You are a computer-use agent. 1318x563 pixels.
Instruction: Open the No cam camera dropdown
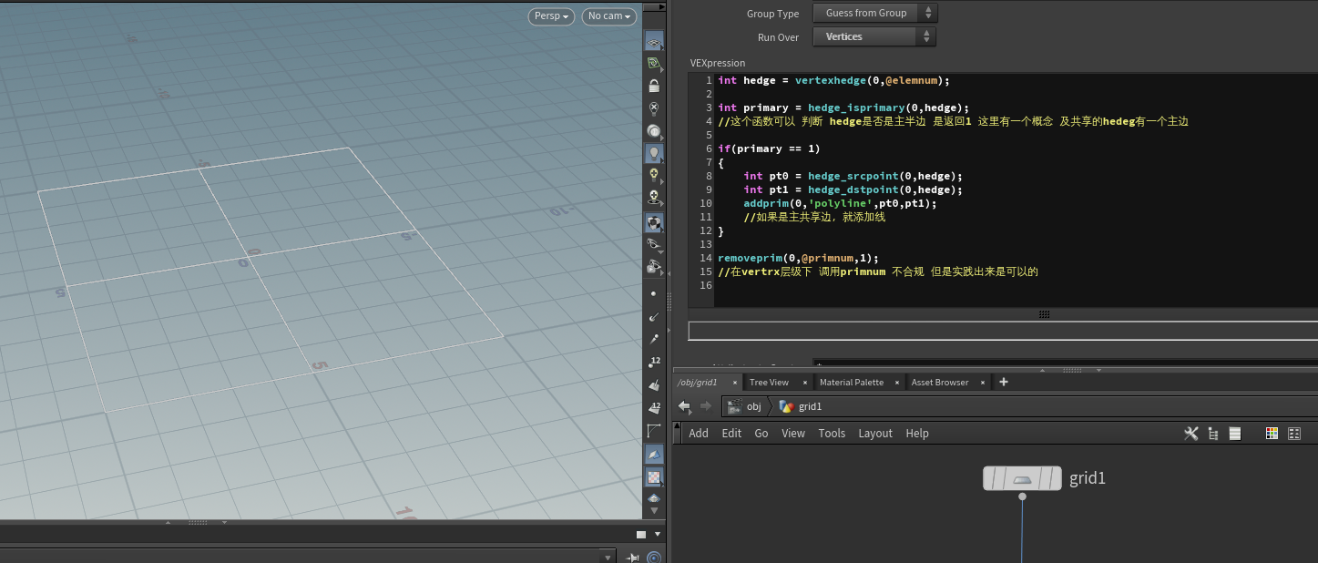click(608, 16)
